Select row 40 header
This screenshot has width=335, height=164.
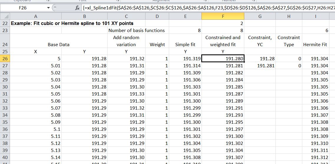pos(5,157)
